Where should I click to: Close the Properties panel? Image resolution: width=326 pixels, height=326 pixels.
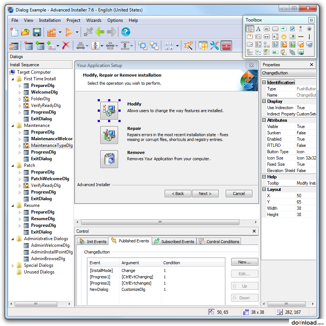click(312, 65)
